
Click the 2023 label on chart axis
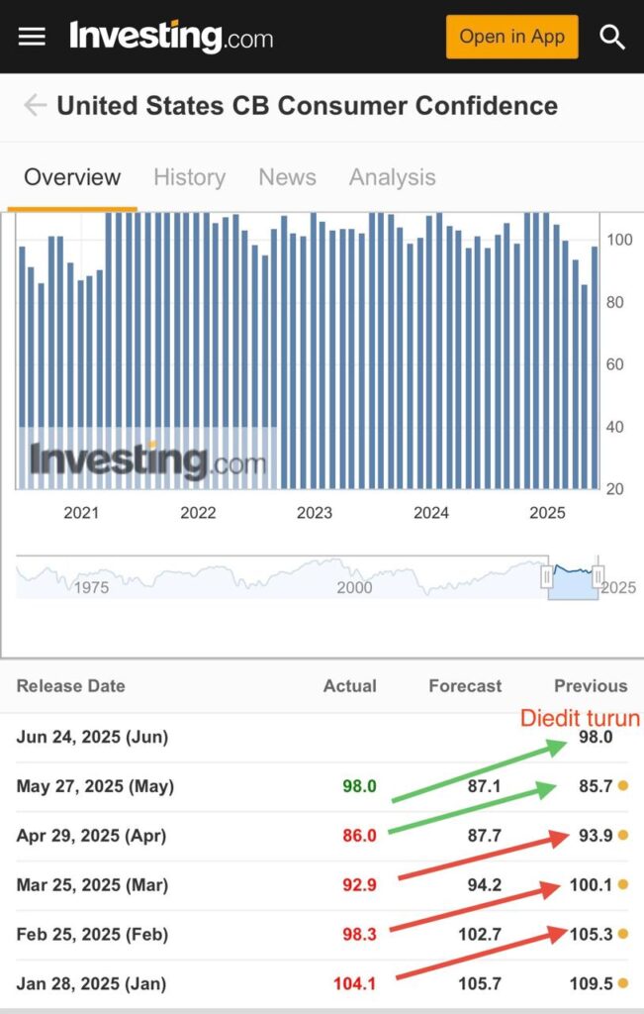(x=315, y=513)
